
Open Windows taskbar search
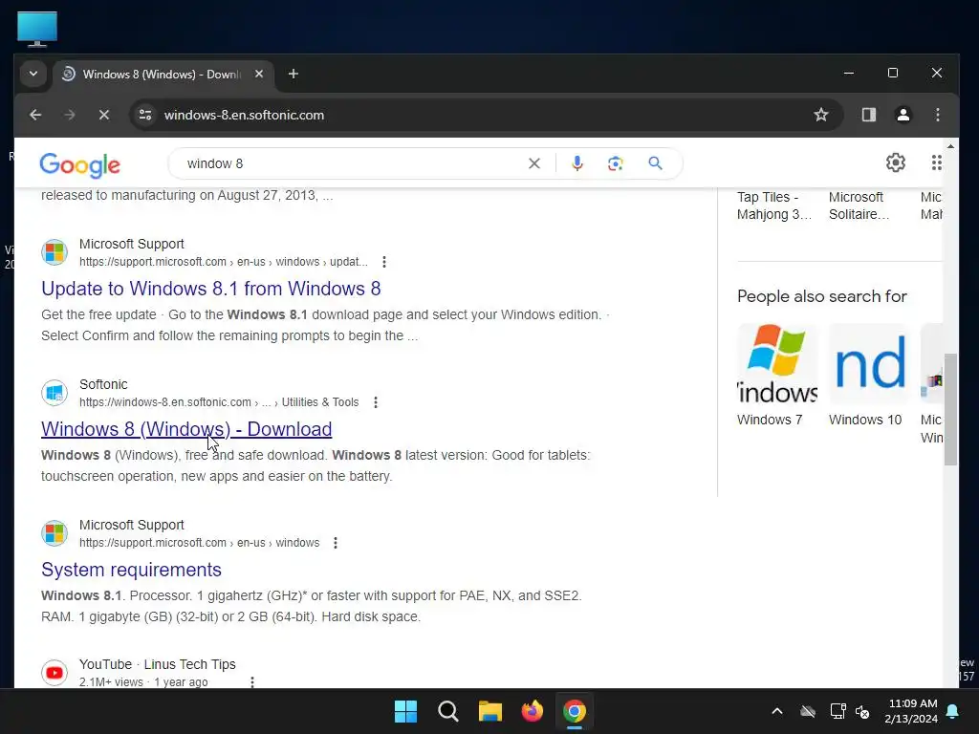pos(447,711)
